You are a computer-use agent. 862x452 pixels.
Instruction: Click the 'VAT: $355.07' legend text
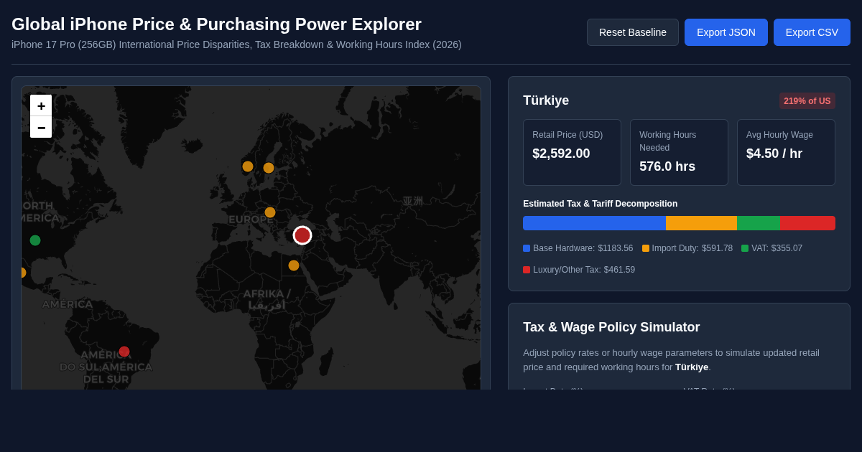[x=777, y=248]
